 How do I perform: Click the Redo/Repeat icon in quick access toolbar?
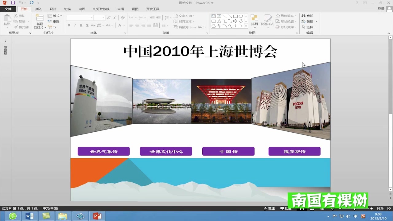32,3
